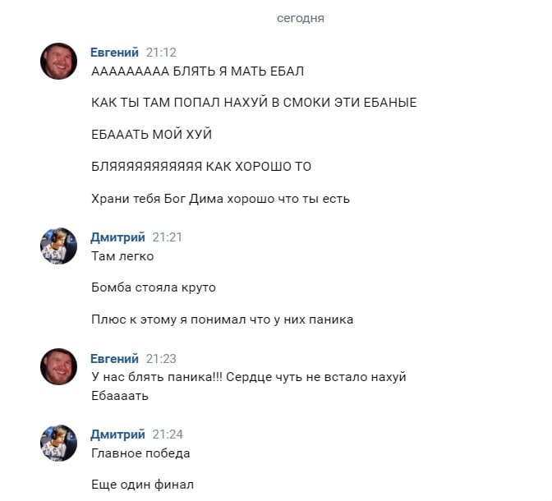
Task: Select message 'Бомба стояла круто'
Action: (x=154, y=287)
